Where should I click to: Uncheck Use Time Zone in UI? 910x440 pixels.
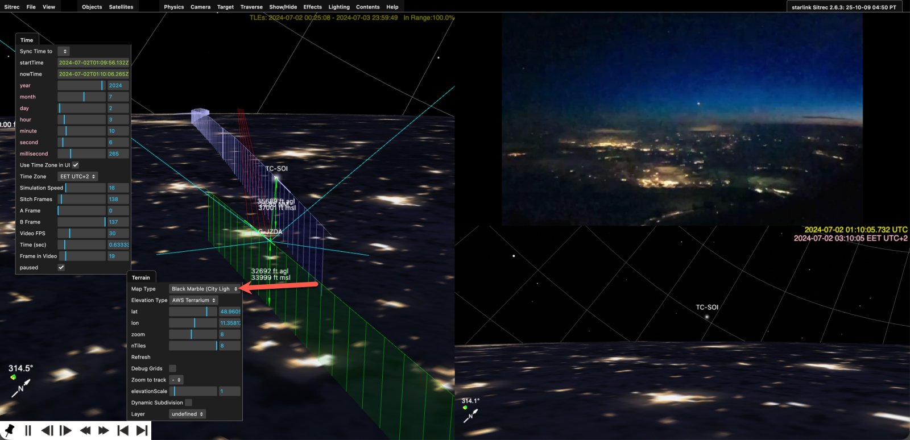(76, 165)
